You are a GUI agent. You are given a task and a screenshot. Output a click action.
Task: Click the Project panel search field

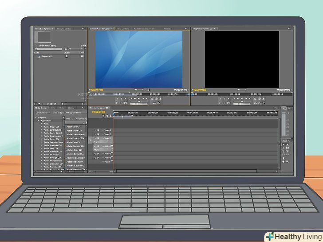pyautogui.click(x=50, y=49)
